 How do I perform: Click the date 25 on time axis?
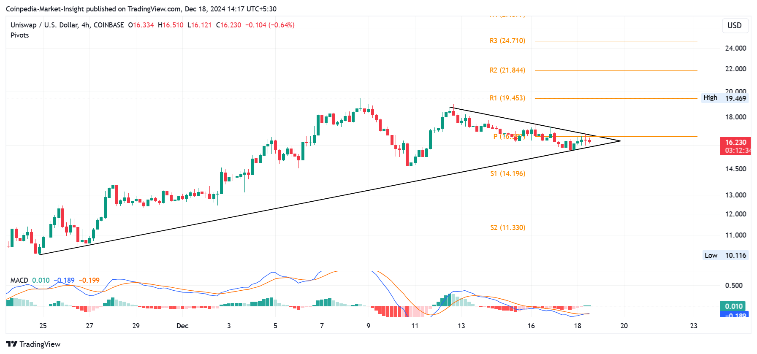[x=43, y=326]
